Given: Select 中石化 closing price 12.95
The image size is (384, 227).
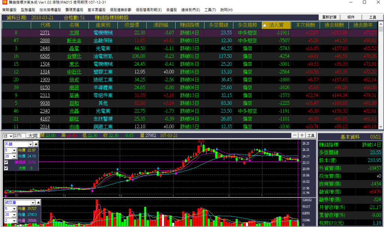Looking at the screenshot, I should point(139,72).
